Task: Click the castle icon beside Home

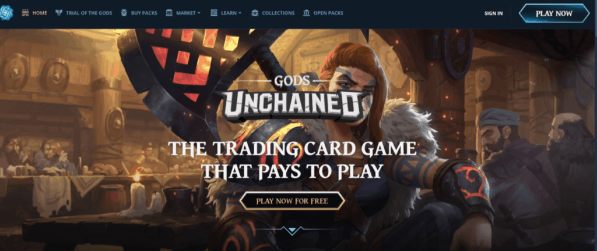Action: pyautogui.click(x=25, y=13)
